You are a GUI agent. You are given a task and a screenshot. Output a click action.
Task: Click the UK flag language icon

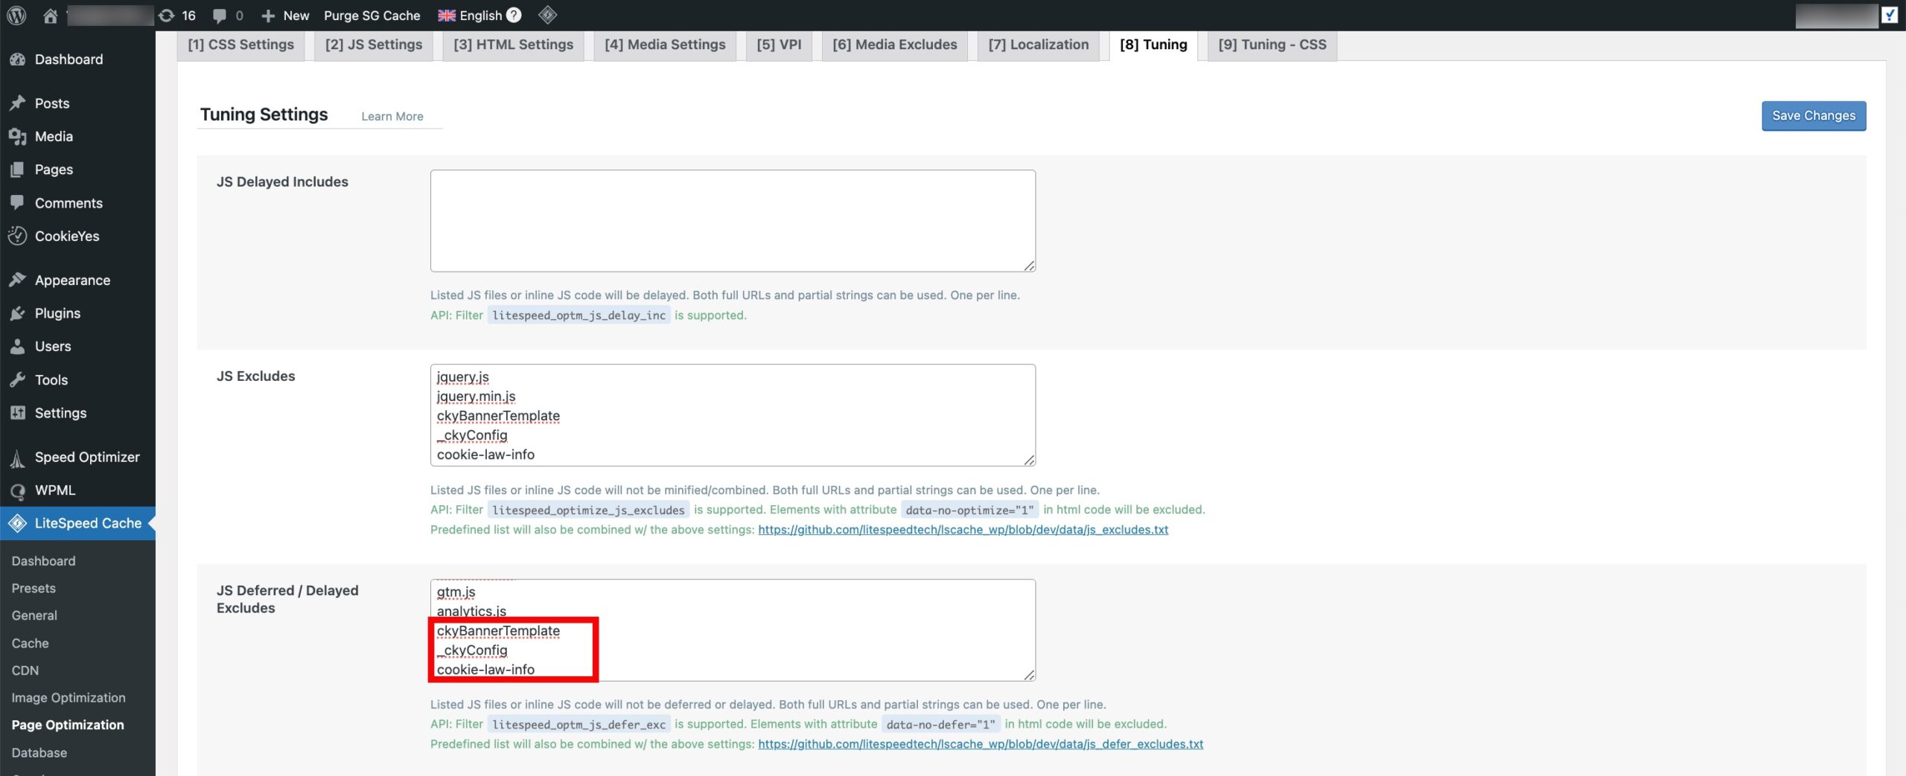coord(447,16)
